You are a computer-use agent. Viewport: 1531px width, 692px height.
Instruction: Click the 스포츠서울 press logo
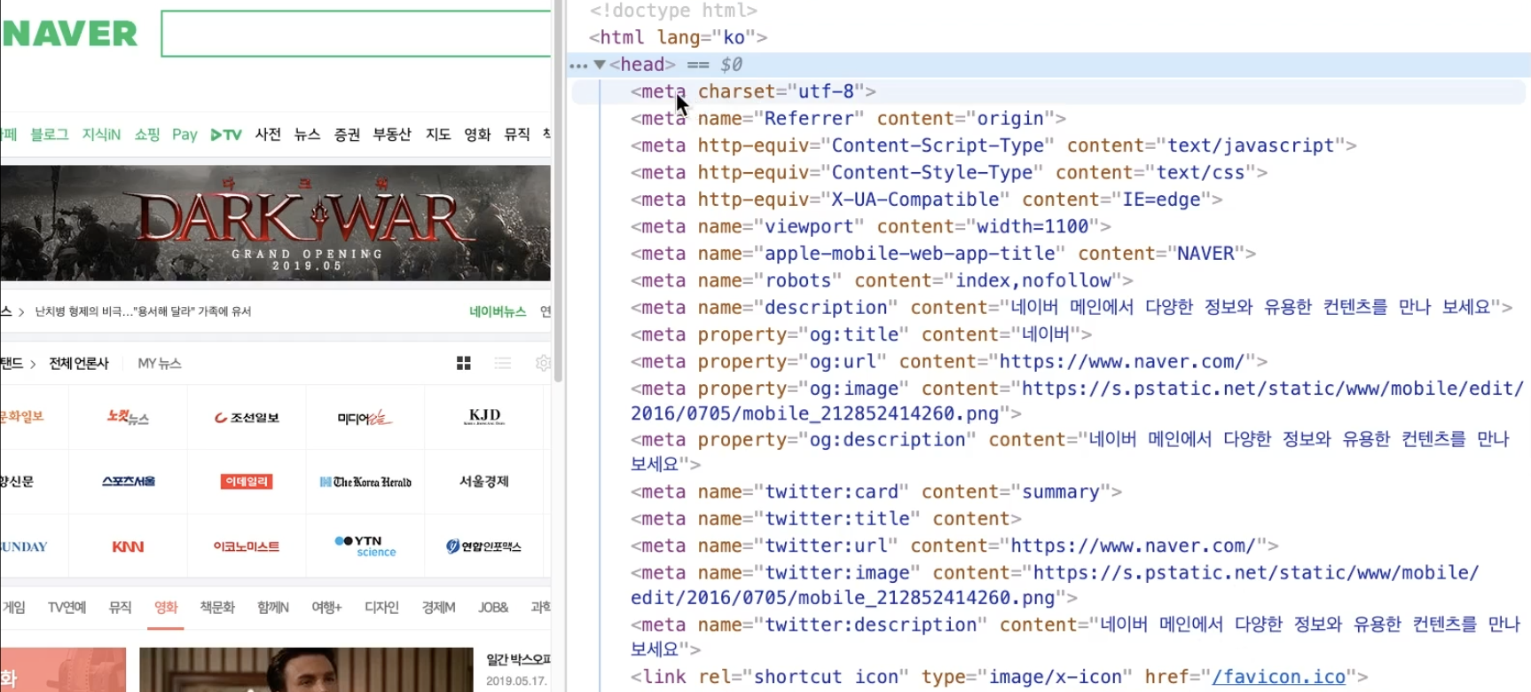coord(128,482)
